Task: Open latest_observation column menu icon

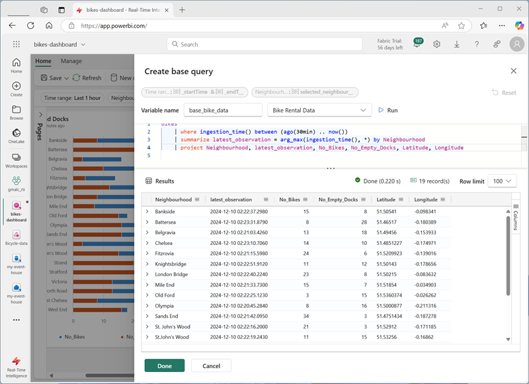Action: click(266, 199)
